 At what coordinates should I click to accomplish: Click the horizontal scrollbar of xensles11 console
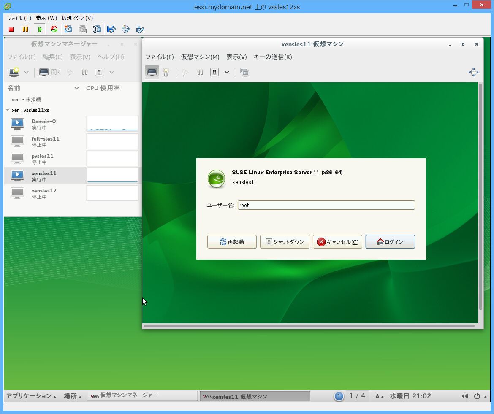point(309,326)
